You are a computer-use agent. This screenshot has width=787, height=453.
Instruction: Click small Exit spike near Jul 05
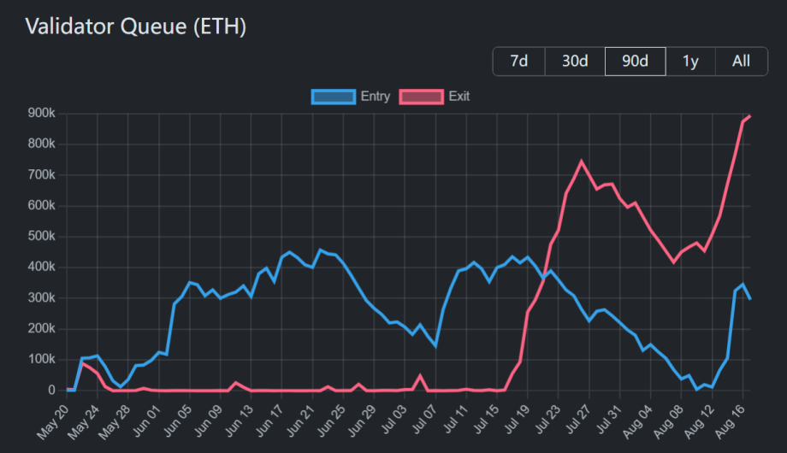coord(420,375)
